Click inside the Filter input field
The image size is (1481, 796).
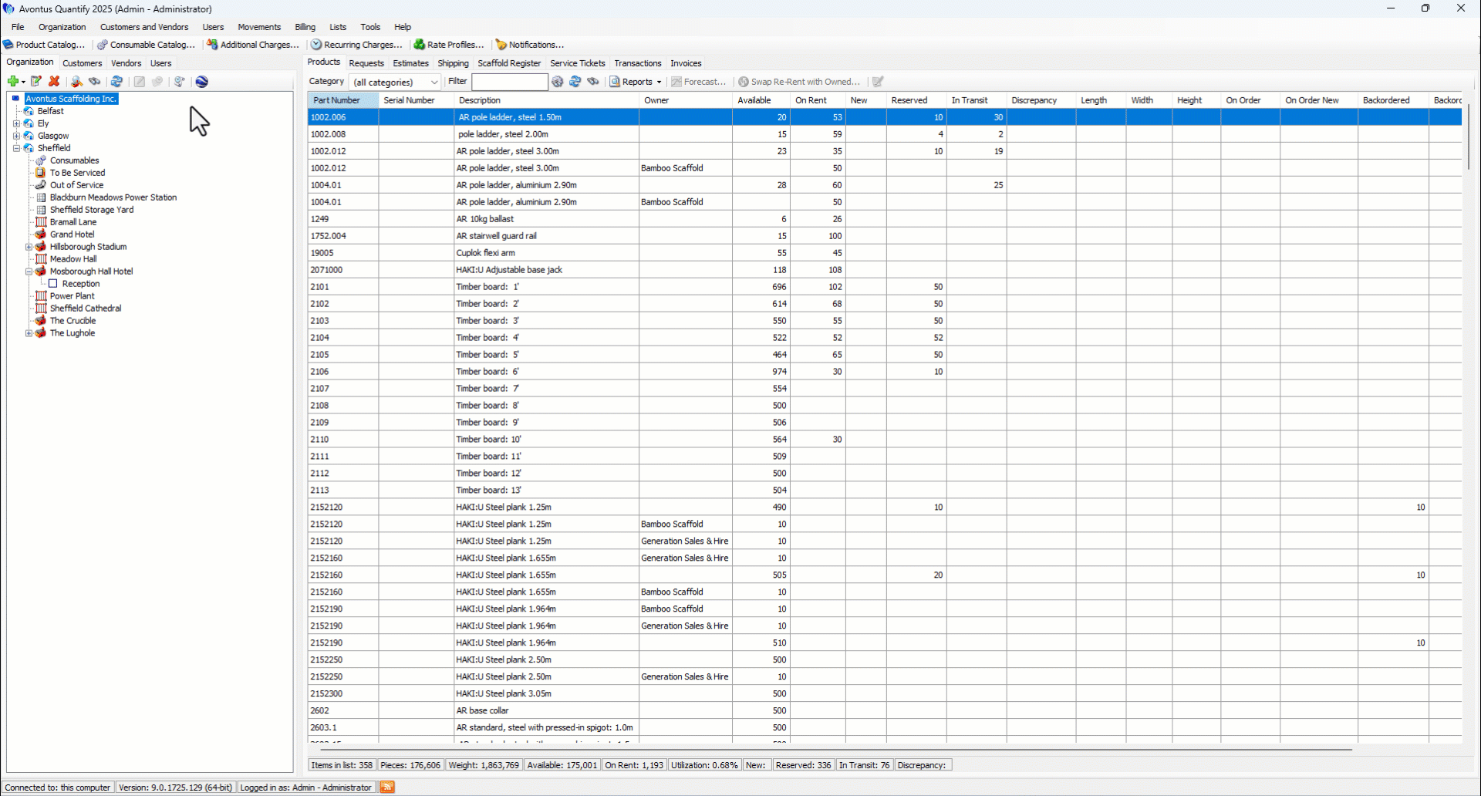[x=509, y=82]
